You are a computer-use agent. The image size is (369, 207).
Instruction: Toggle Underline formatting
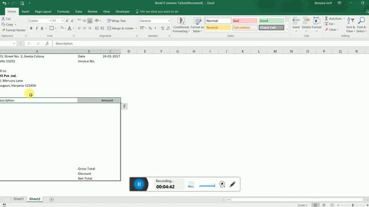[x=42, y=28]
